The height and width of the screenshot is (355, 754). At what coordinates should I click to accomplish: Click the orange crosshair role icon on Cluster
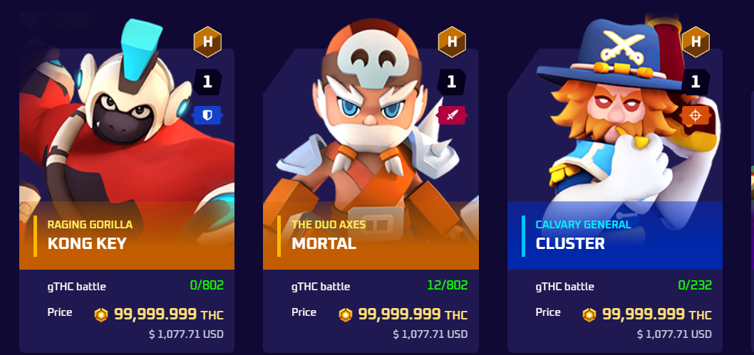pos(696,115)
